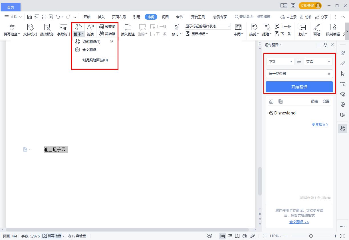349x240 pixels.
Task: Open the 更多释义 link
Action: [320, 125]
